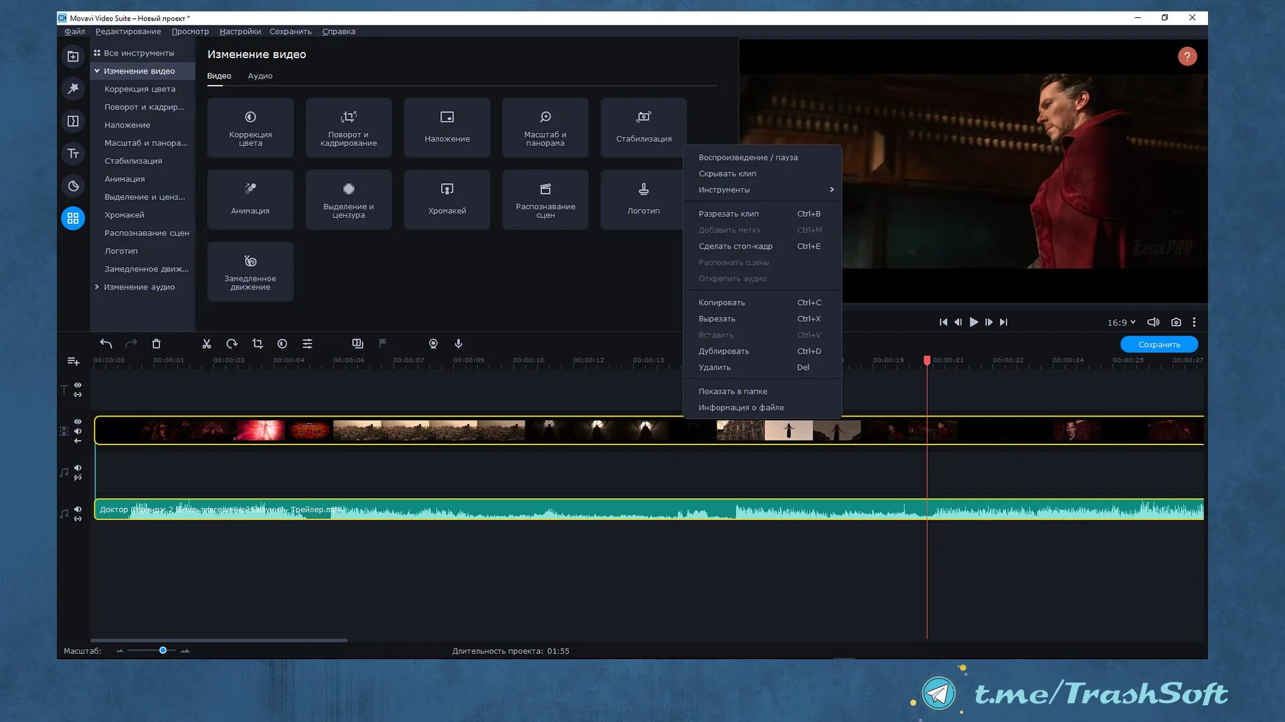Expand the Инструменты submenu
Screen dimensions: 1285x722
(762, 190)
